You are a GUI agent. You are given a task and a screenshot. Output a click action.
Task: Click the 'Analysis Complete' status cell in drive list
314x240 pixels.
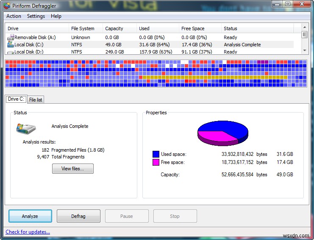pyautogui.click(x=242, y=45)
